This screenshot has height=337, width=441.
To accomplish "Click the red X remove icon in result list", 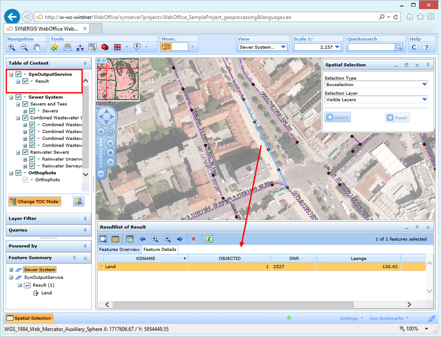I will (194, 239).
